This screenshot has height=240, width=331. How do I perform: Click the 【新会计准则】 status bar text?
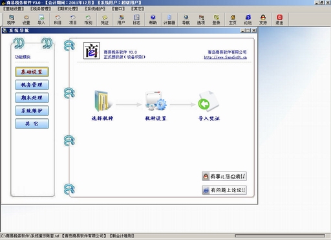point(122,236)
